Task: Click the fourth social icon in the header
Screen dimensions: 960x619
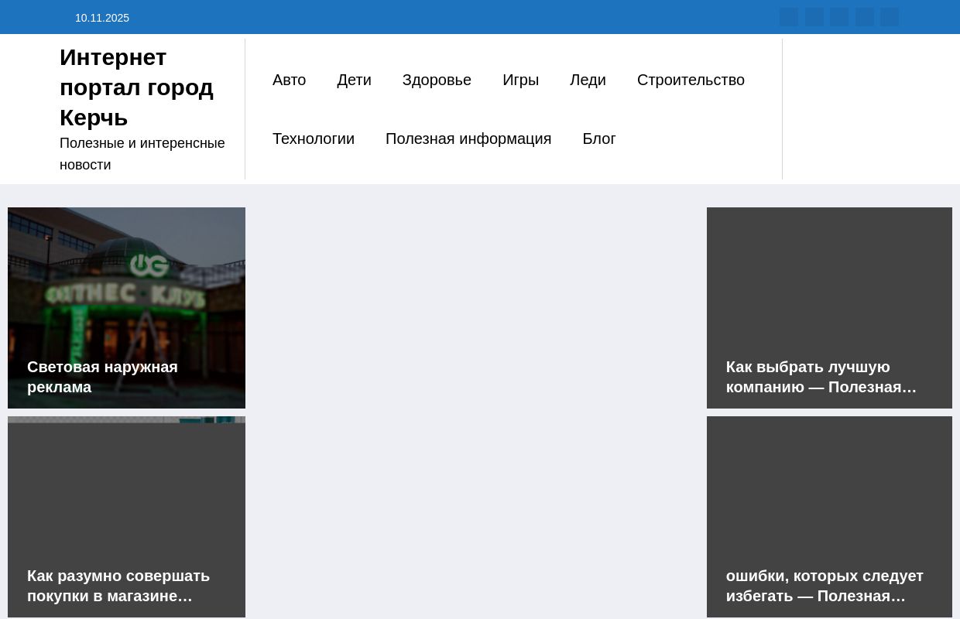Action: [865, 16]
